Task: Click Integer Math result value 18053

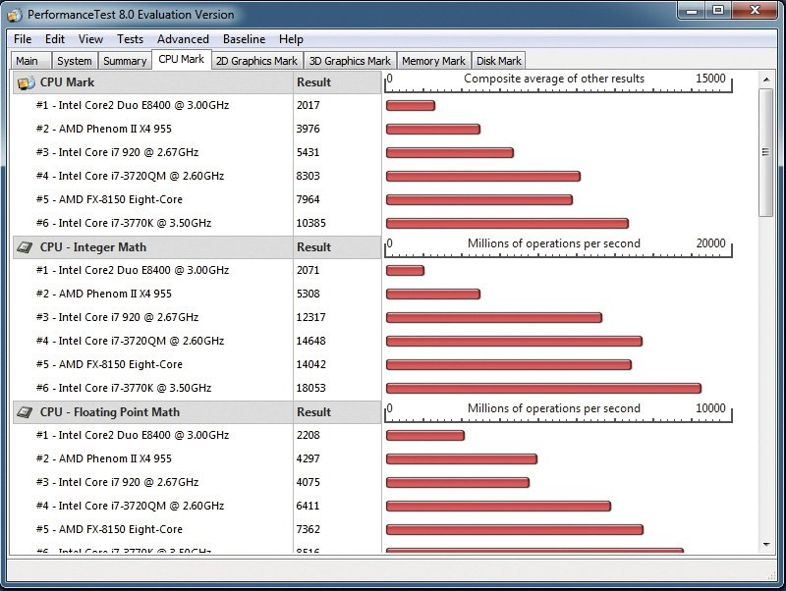Action: click(310, 388)
